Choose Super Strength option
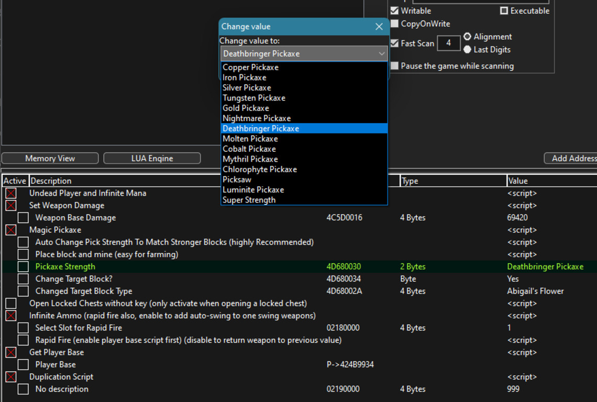This screenshot has width=597, height=402. [x=249, y=200]
